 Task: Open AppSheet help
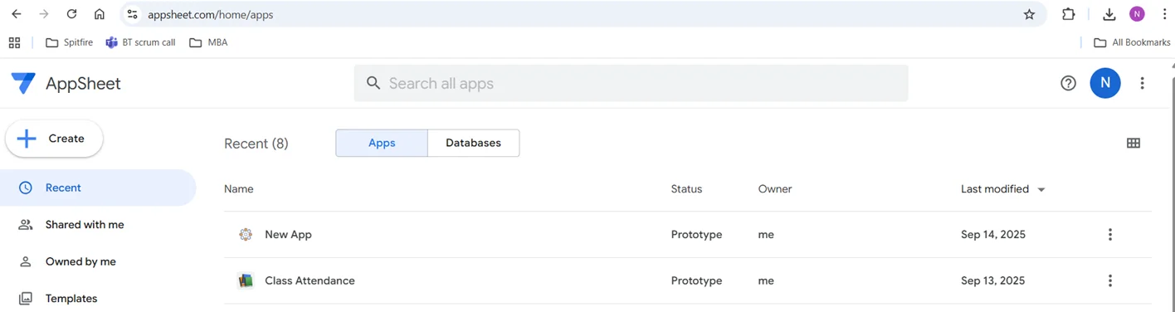tap(1068, 83)
